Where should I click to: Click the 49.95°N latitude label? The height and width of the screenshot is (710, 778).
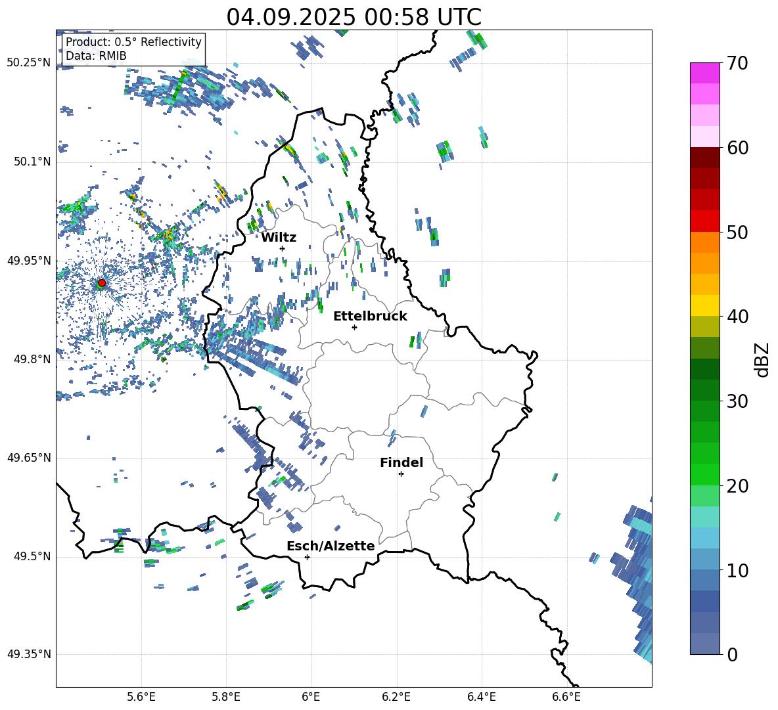pos(29,261)
